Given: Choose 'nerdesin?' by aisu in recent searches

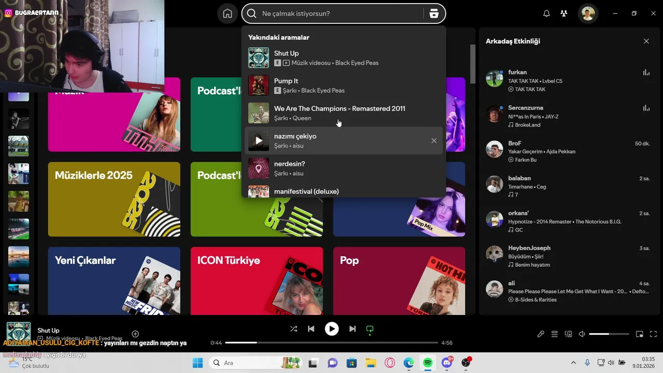Looking at the screenshot, I should click(x=343, y=168).
